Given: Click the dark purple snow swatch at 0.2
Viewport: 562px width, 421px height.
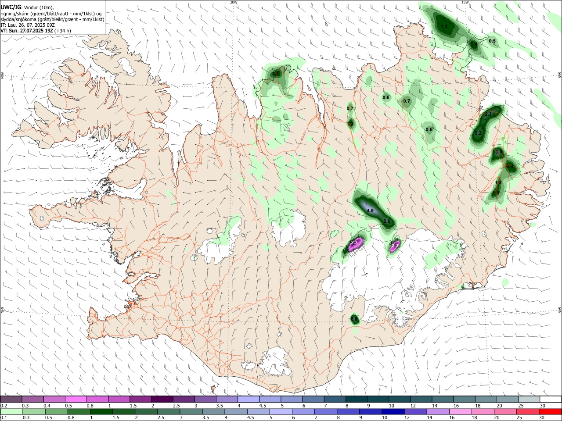Looking at the screenshot, I should 11,399.
